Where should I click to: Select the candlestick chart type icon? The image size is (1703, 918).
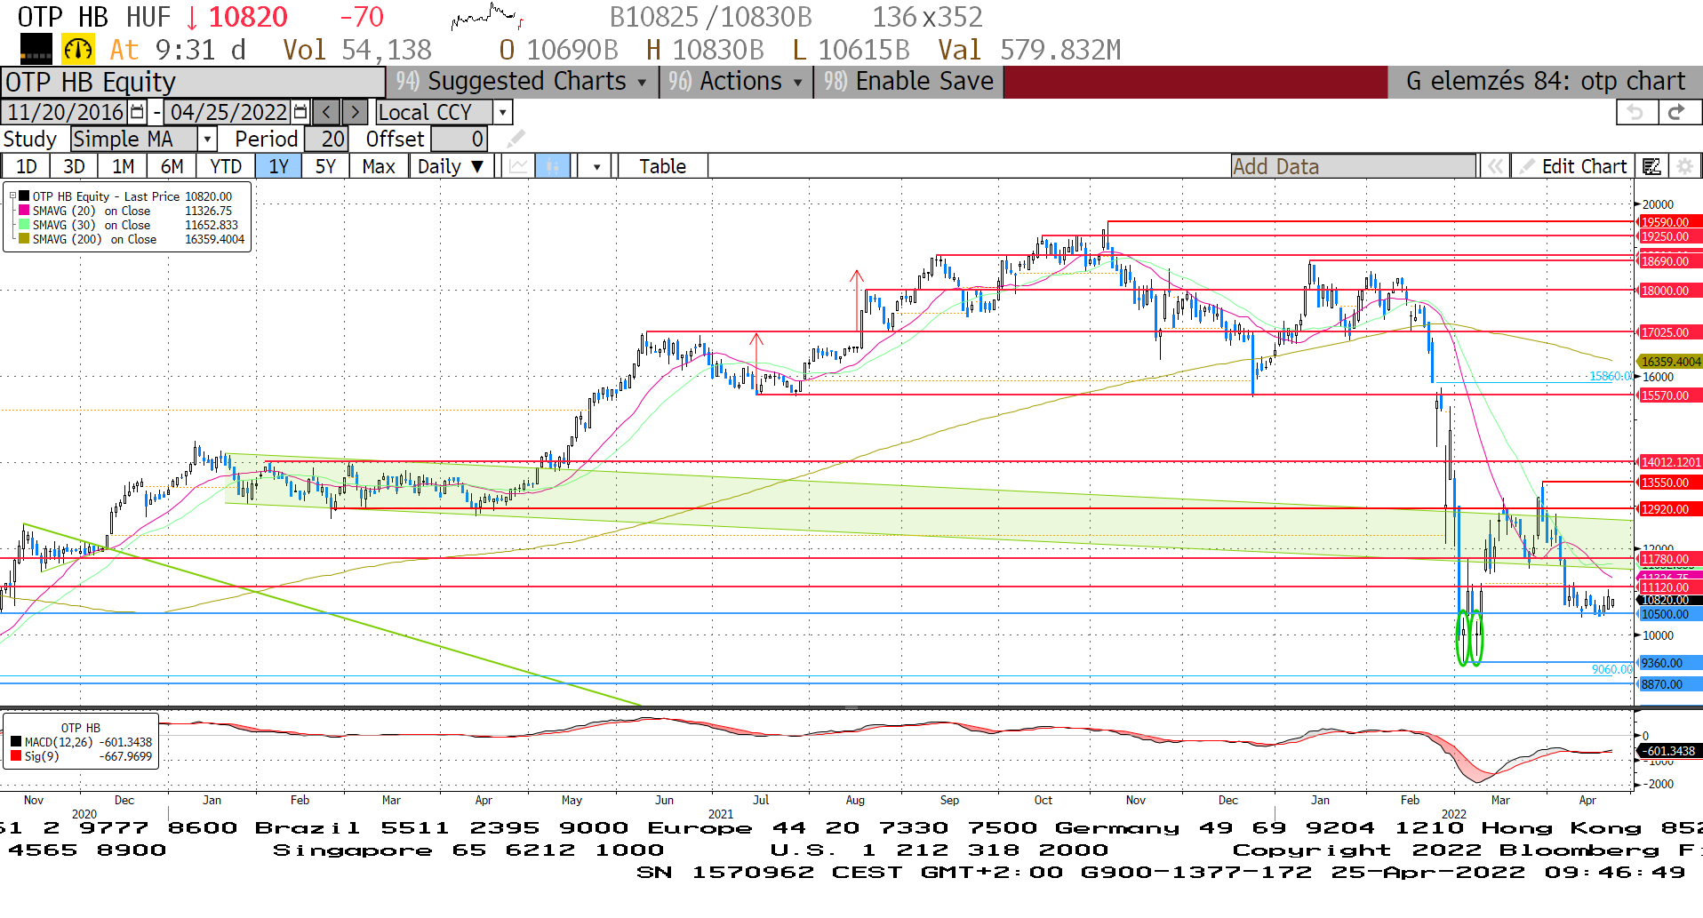552,166
